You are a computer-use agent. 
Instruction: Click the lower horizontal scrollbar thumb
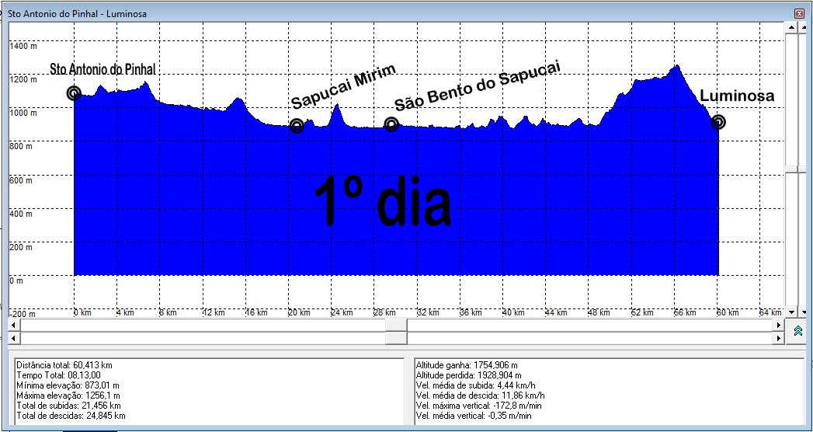[396, 338]
